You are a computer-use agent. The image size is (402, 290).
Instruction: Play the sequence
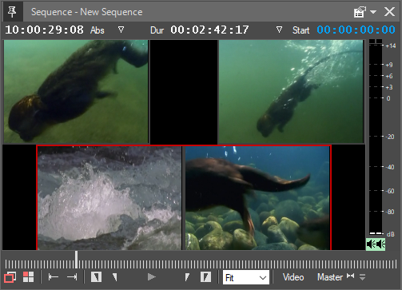pyautogui.click(x=152, y=277)
